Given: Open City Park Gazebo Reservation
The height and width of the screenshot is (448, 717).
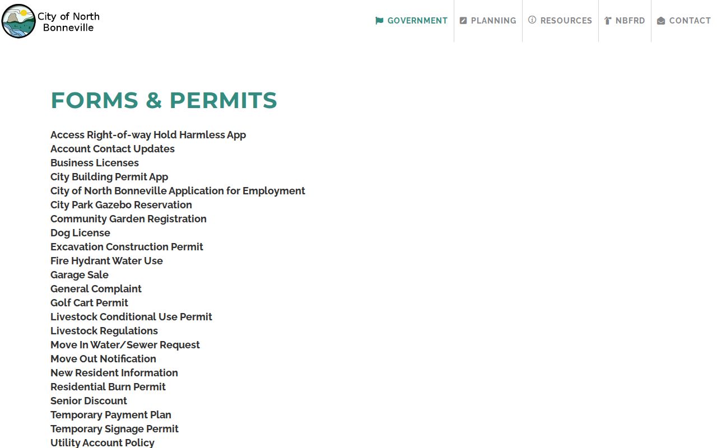Looking at the screenshot, I should point(121,205).
